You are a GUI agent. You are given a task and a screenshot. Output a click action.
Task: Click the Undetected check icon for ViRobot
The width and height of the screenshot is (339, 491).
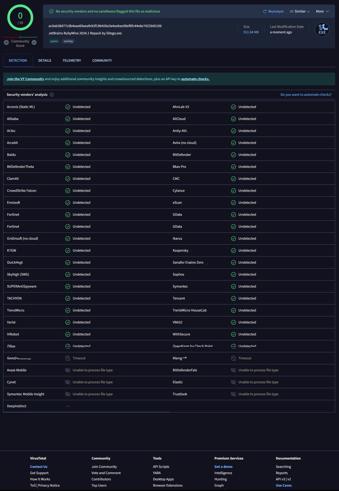(x=68, y=334)
